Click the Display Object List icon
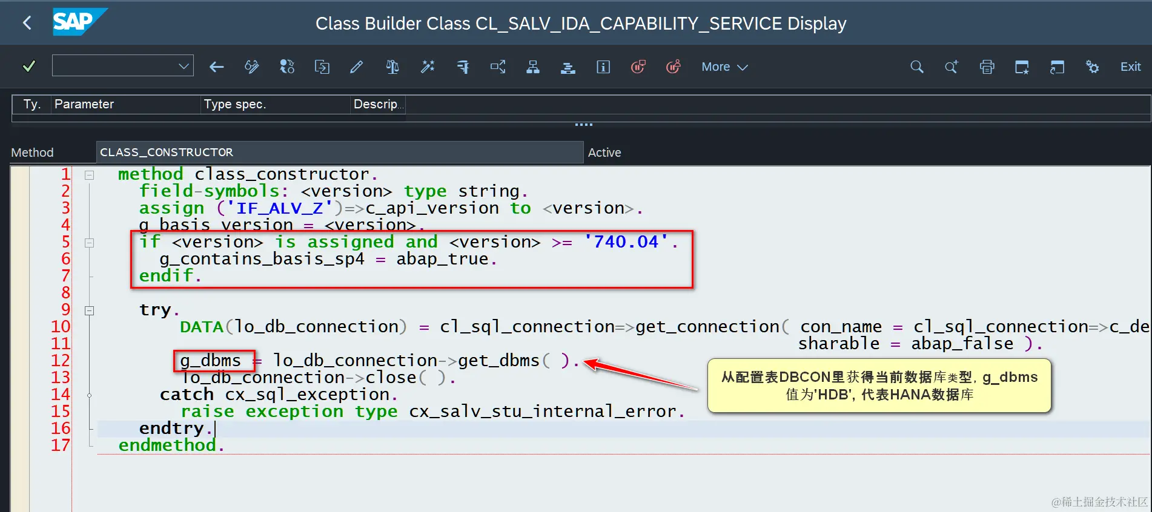 click(498, 67)
